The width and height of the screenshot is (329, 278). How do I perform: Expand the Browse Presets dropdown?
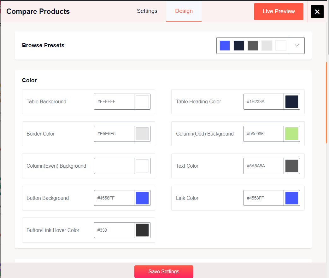click(297, 45)
